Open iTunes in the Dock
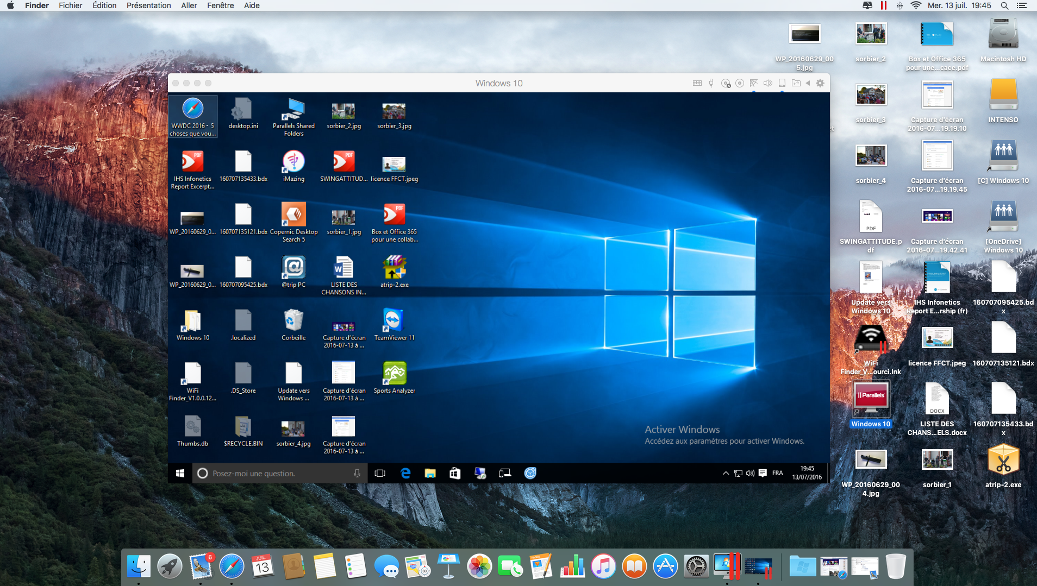 (603, 566)
